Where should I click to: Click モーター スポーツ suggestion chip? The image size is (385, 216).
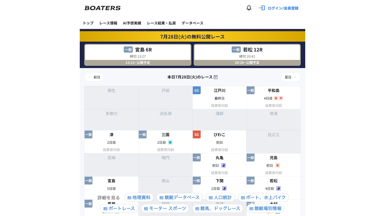[x=165, y=208]
